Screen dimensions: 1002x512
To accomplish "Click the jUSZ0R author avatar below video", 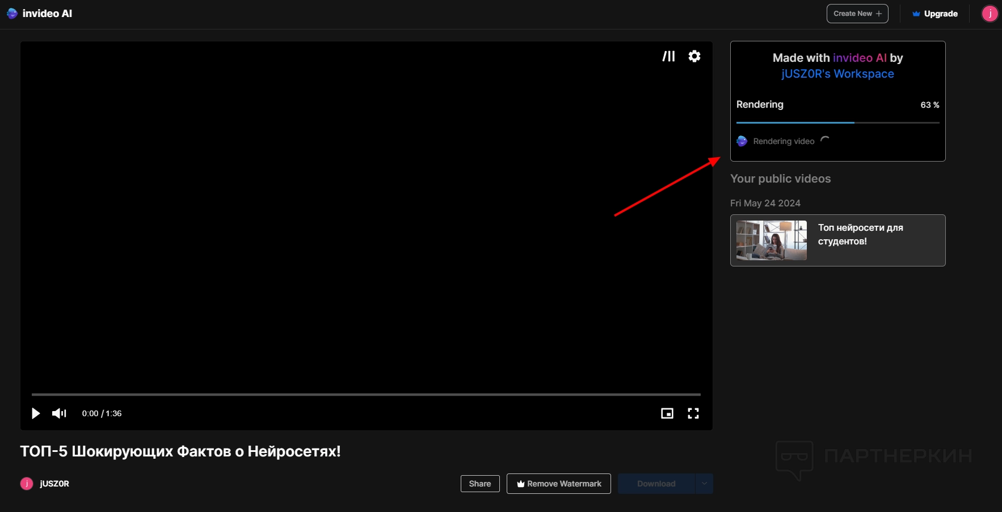I will (27, 484).
